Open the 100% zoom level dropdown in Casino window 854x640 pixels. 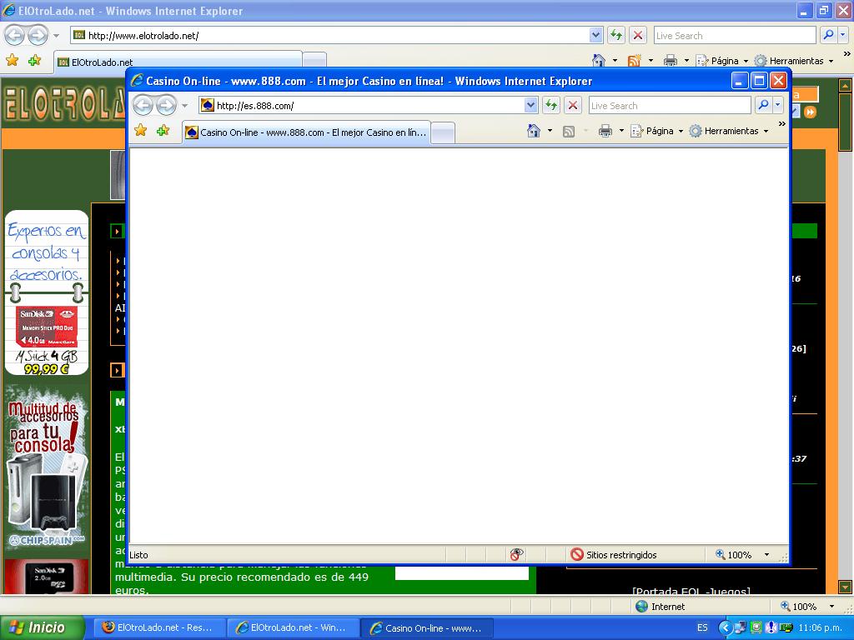(766, 554)
